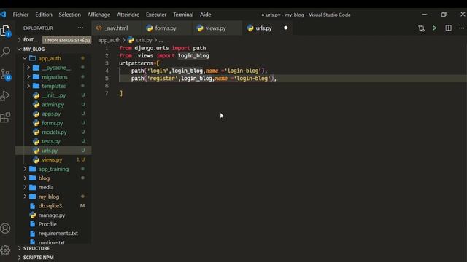The height and width of the screenshot is (262, 467).
Task: Open the Extensions view
Action: tap(5, 117)
